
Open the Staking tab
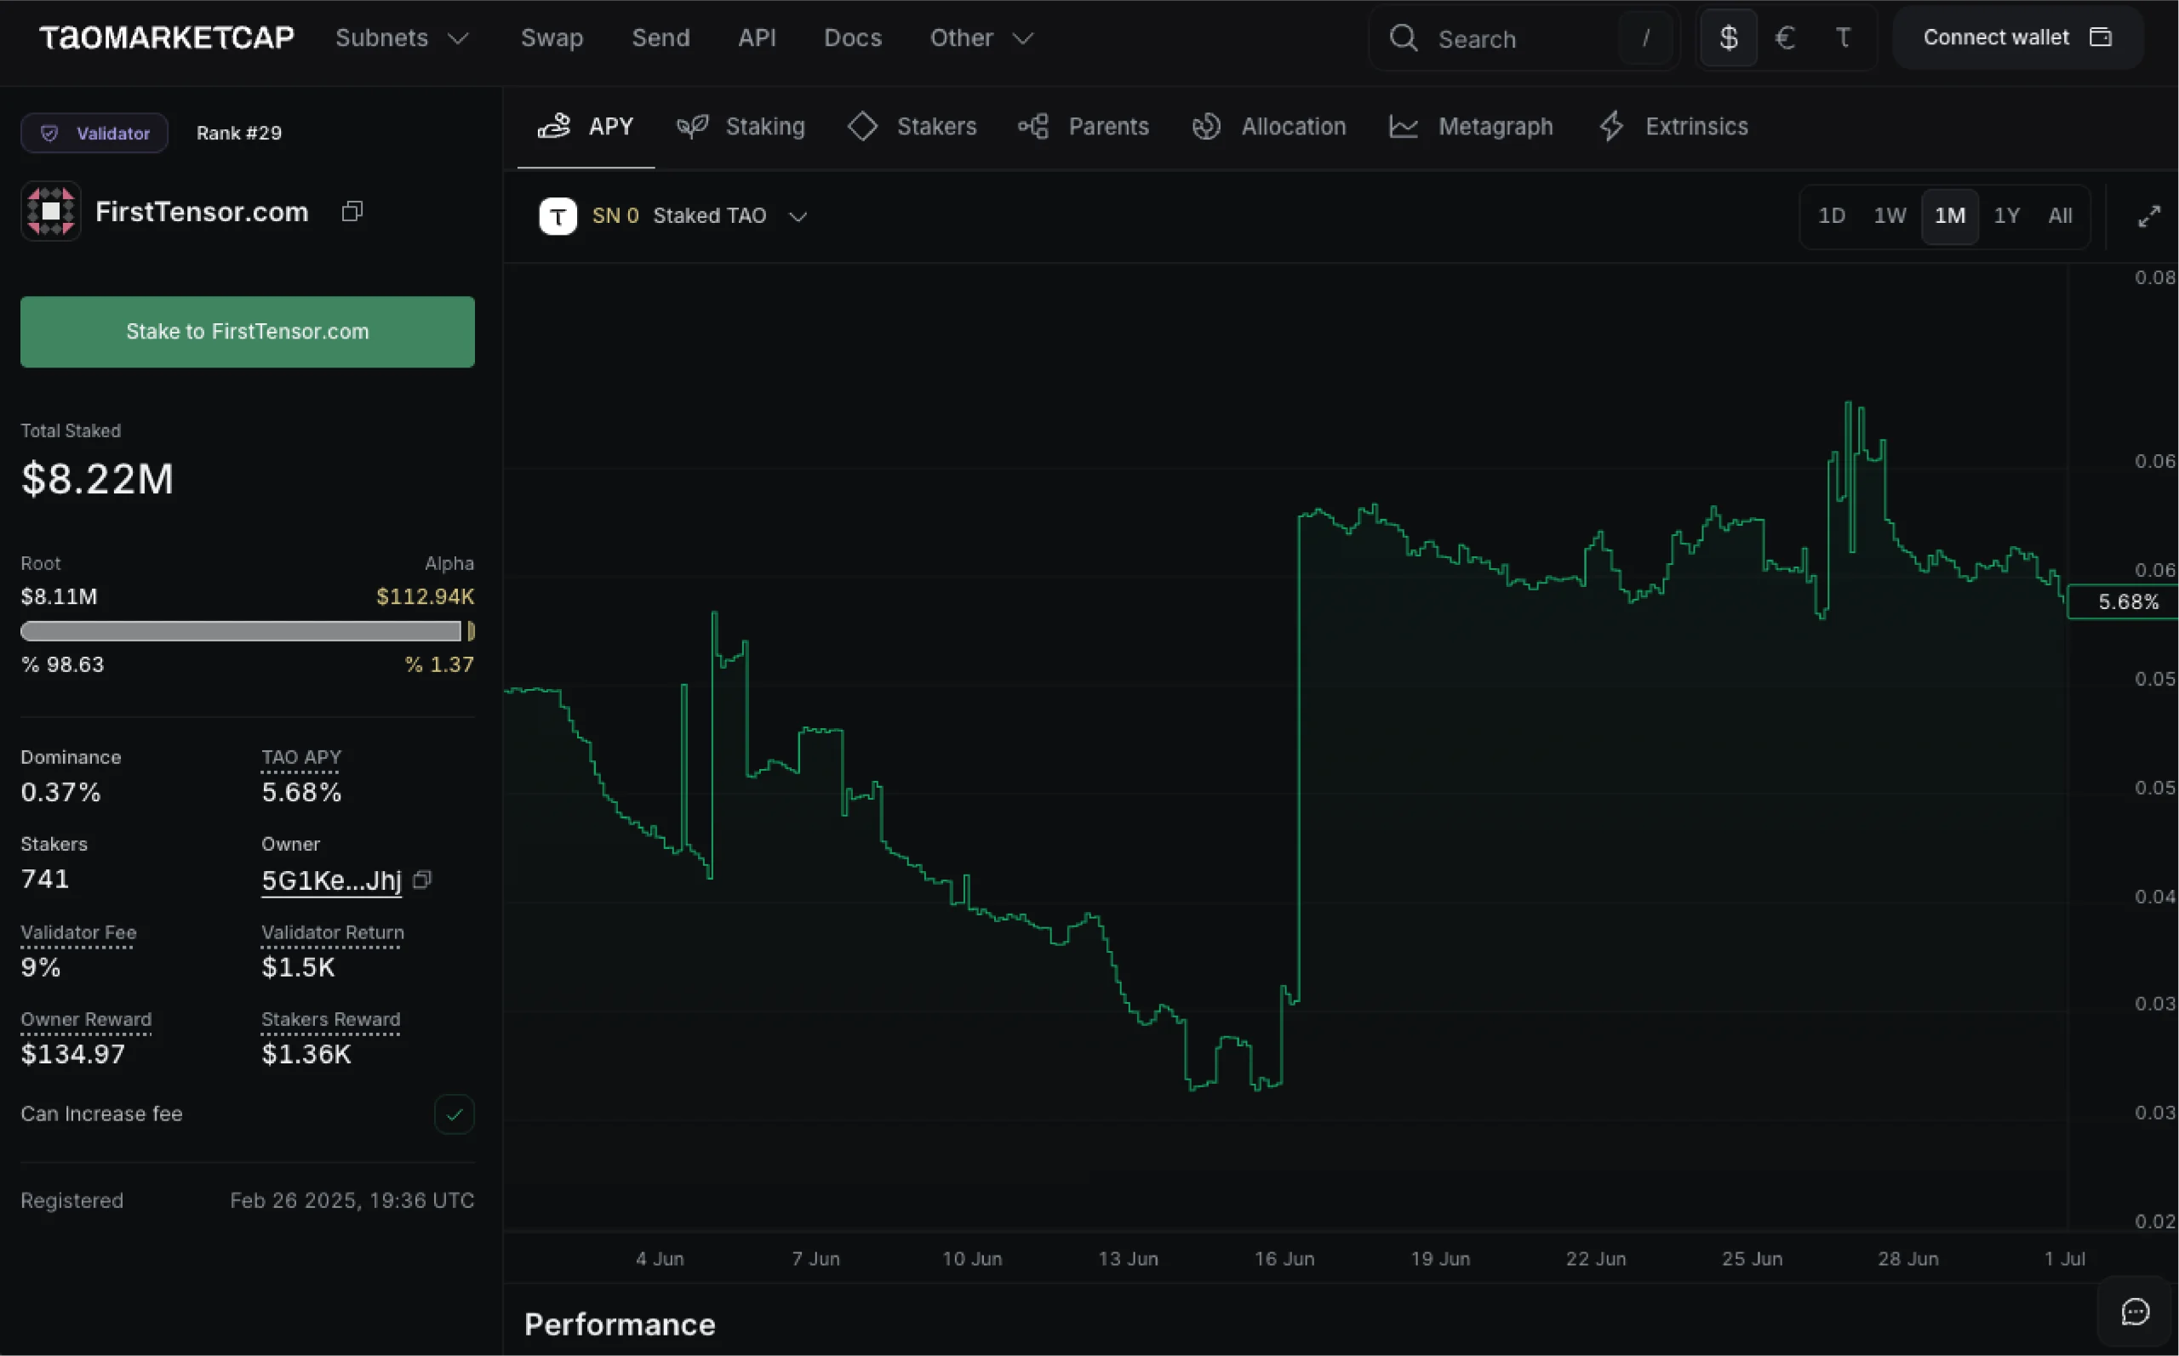(x=741, y=127)
